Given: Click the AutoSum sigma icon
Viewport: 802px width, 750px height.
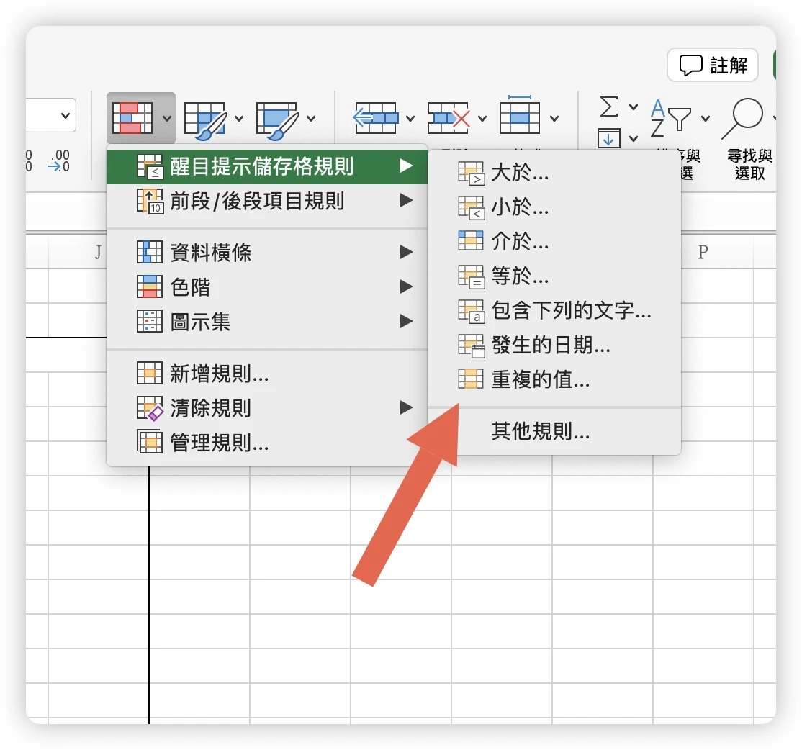Looking at the screenshot, I should click(x=608, y=107).
